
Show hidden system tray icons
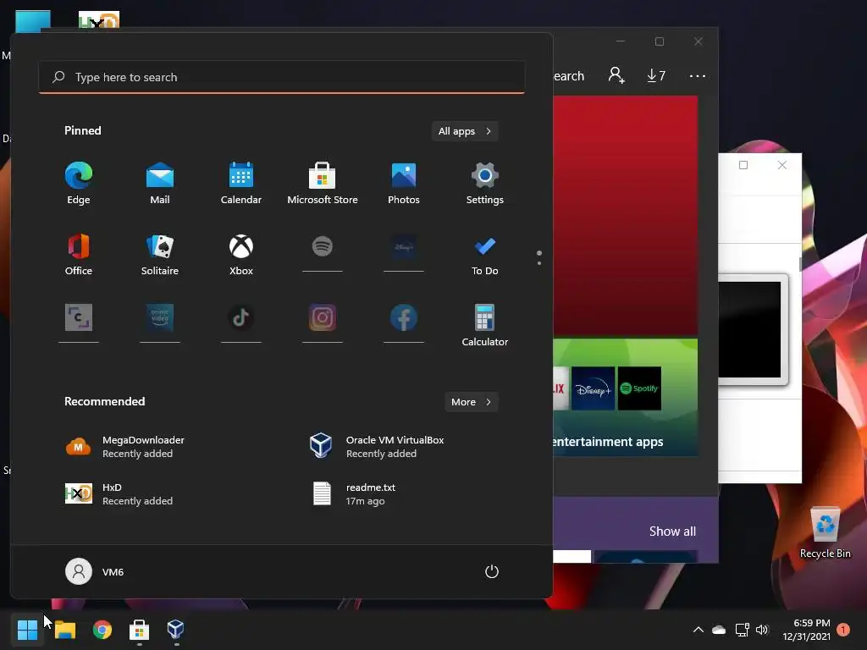tap(699, 630)
